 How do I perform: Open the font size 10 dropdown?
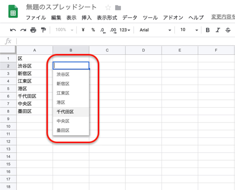pyautogui.click(x=189, y=30)
